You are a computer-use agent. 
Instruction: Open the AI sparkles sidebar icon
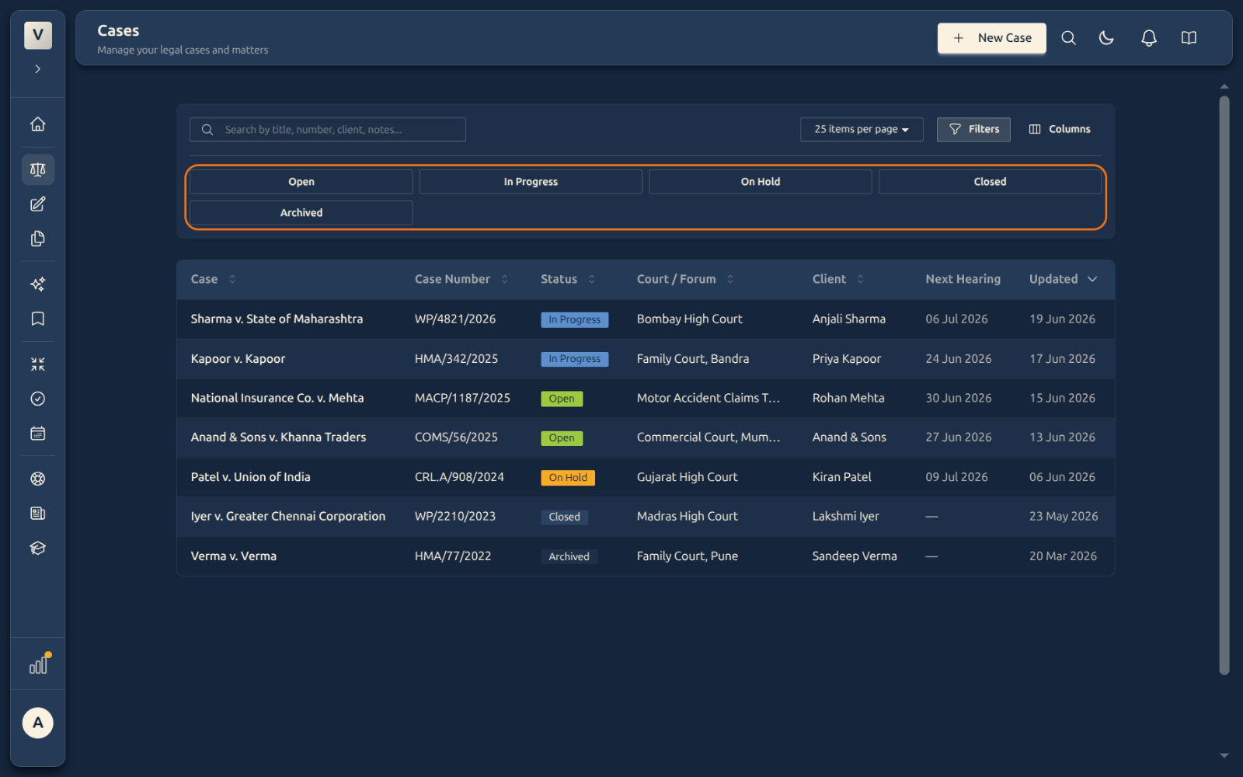tap(37, 284)
